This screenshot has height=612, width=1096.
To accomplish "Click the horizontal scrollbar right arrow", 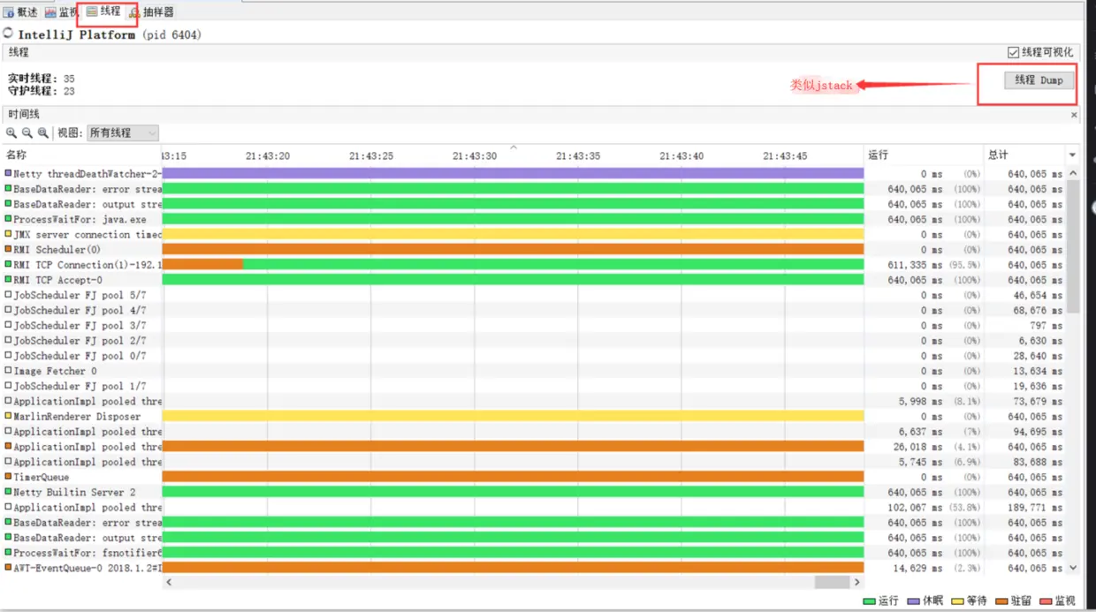I will click(856, 582).
